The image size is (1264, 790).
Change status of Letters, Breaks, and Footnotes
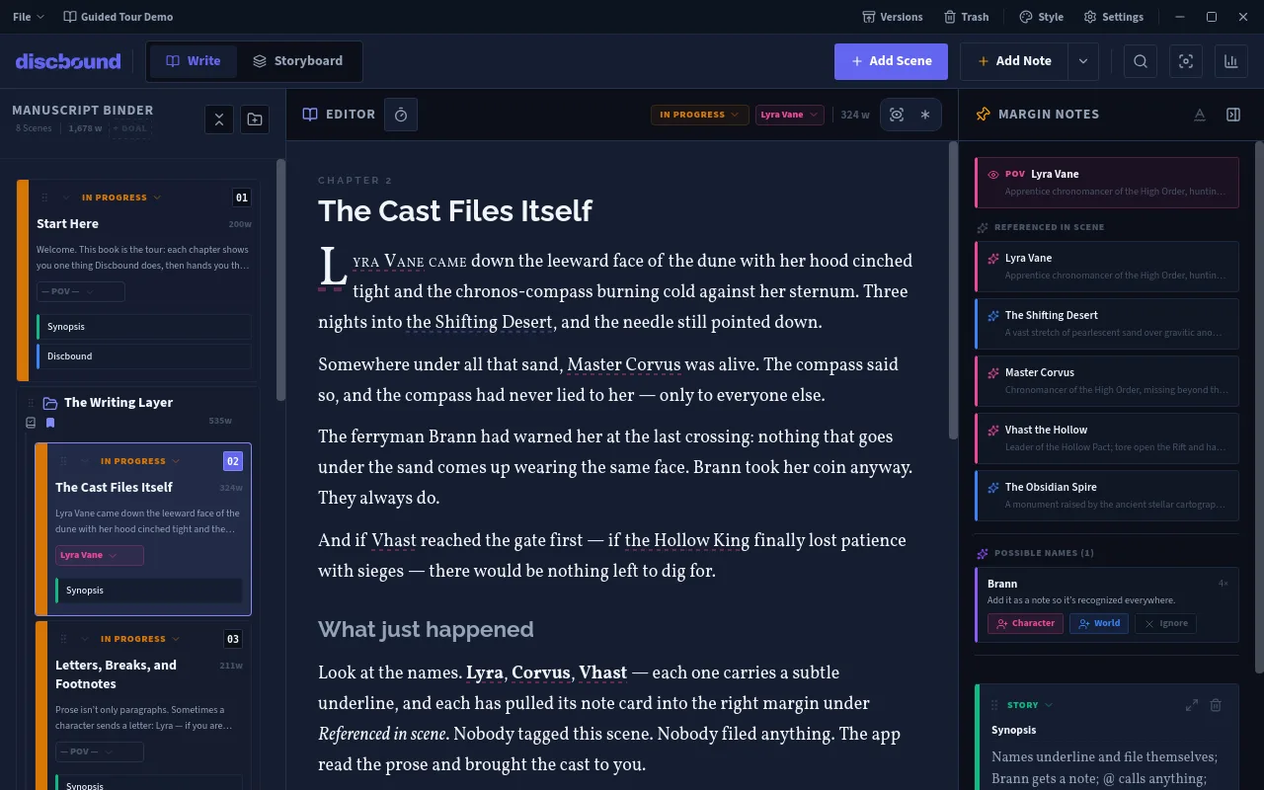coord(140,639)
